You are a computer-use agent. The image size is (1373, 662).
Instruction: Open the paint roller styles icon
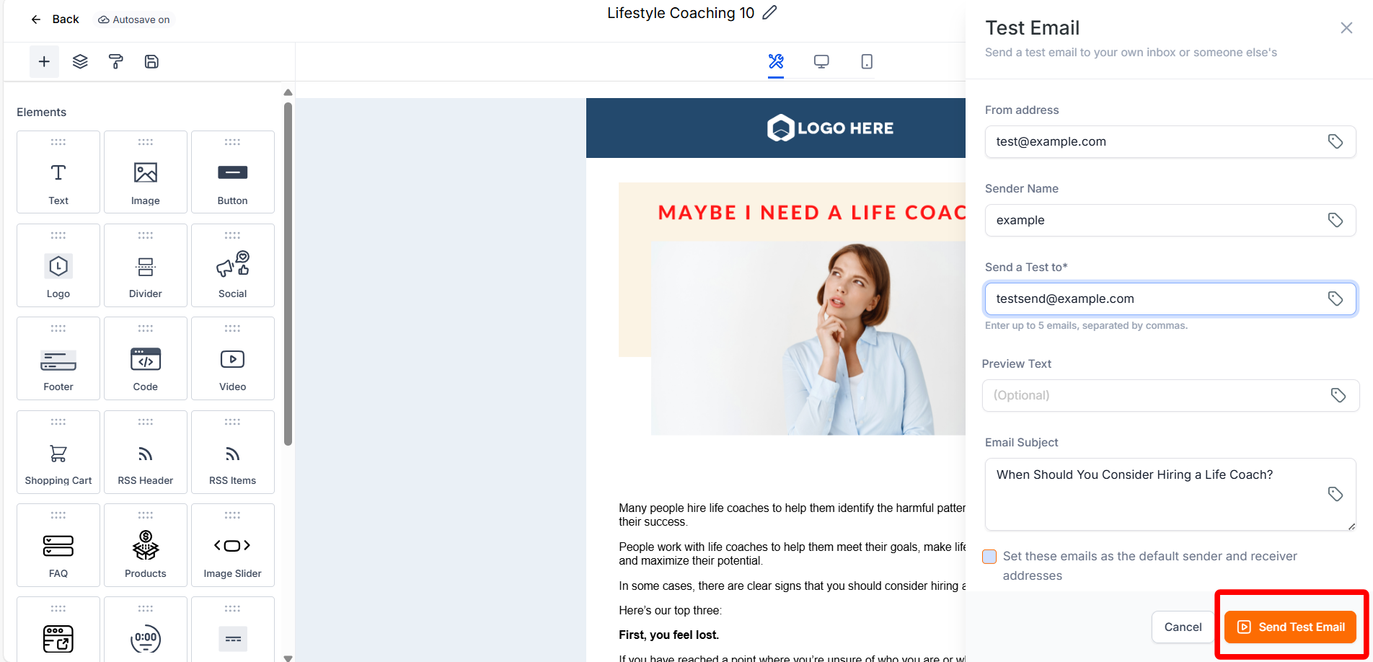click(115, 62)
